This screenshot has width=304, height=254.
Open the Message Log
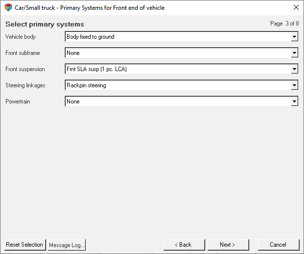coord(67,245)
